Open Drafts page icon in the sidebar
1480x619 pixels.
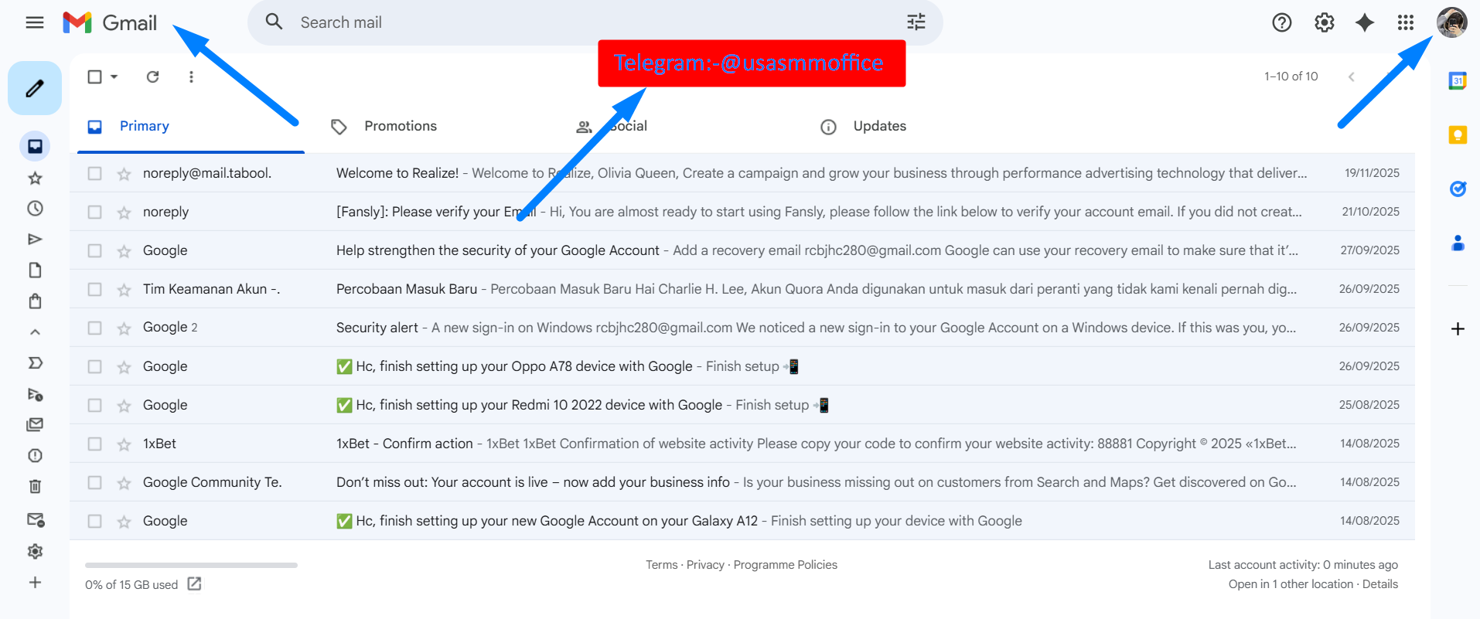coord(35,270)
